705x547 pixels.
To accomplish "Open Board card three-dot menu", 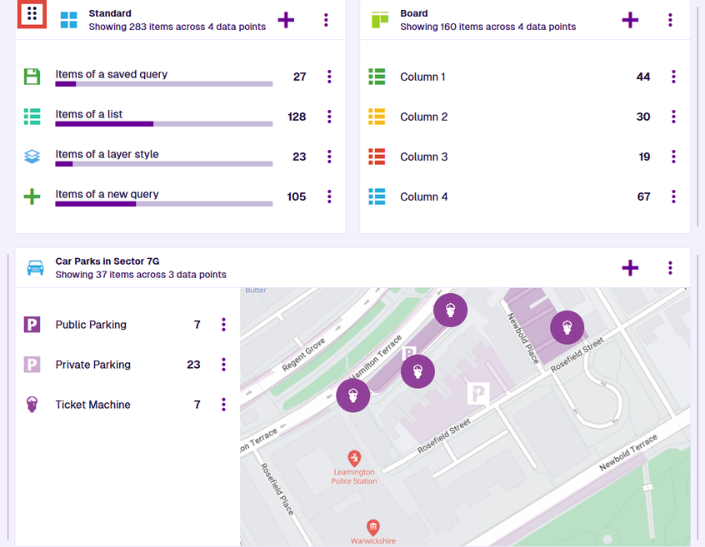I will pyautogui.click(x=670, y=20).
